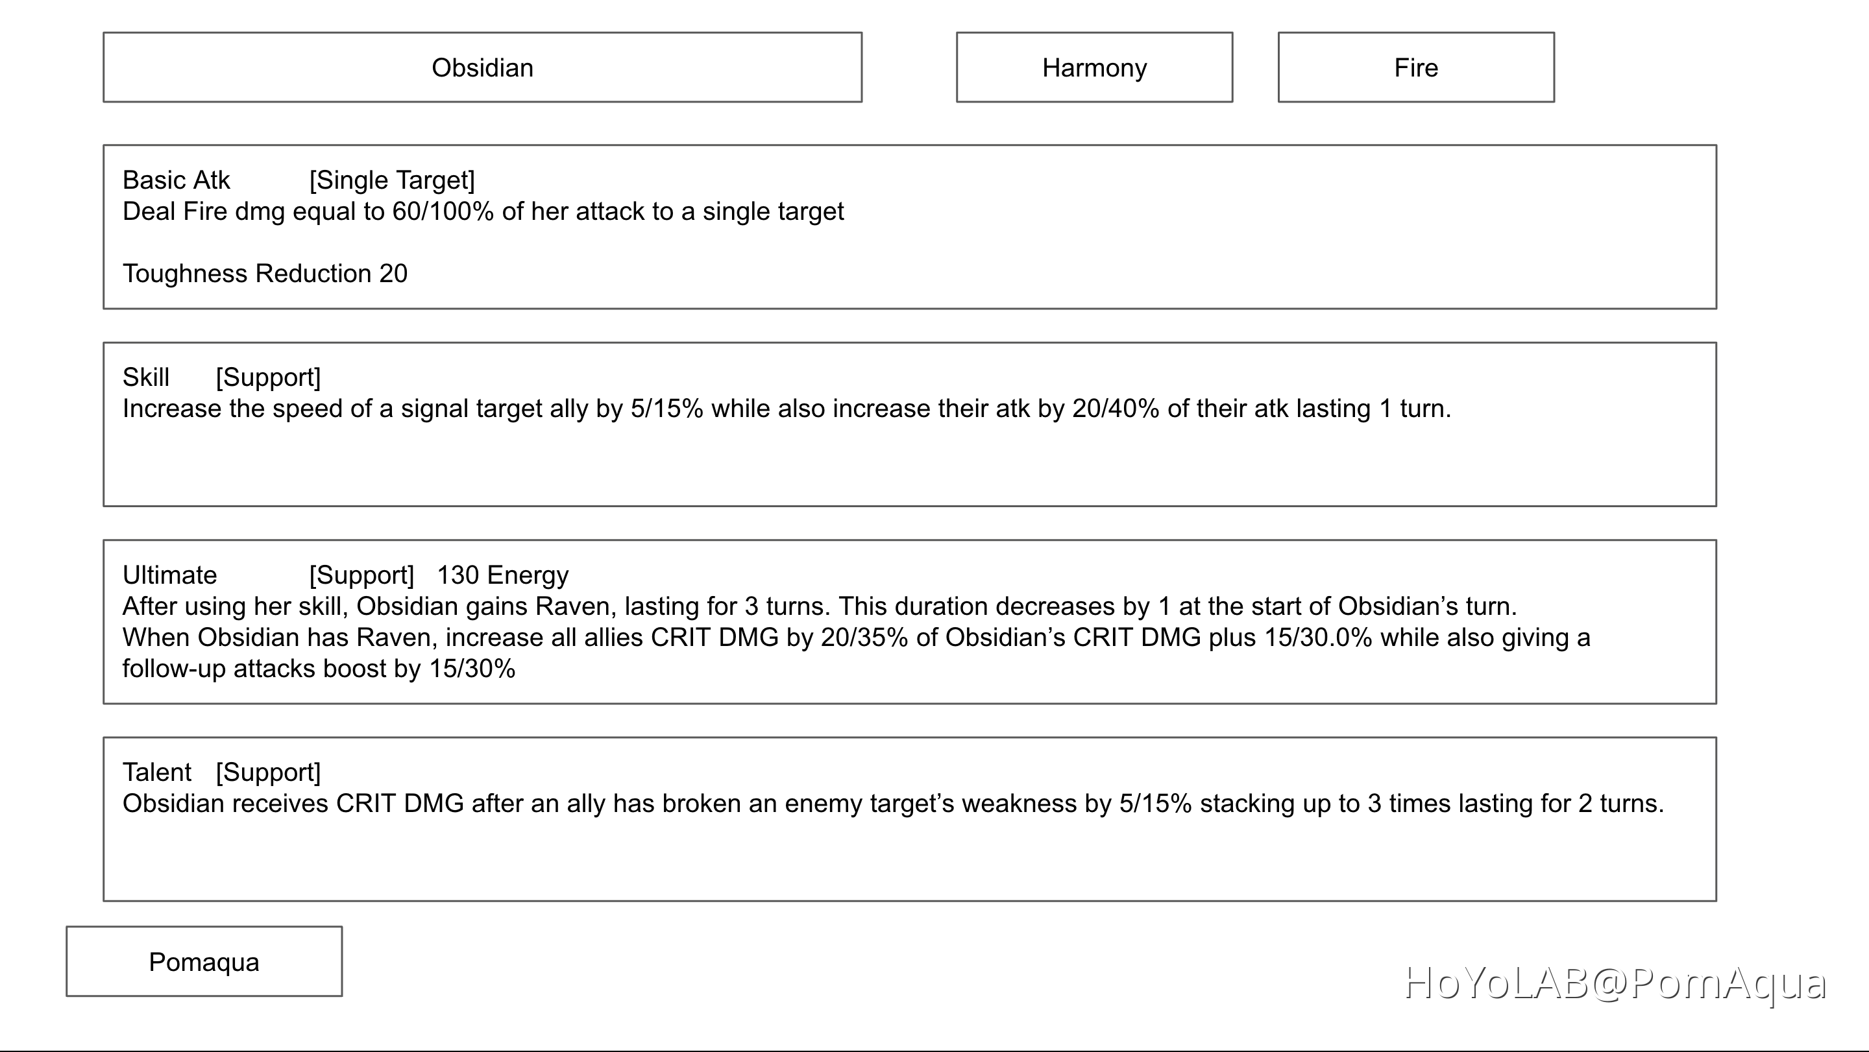Select the Harmony path box
Screen dimensions: 1869x1052
click(1094, 67)
